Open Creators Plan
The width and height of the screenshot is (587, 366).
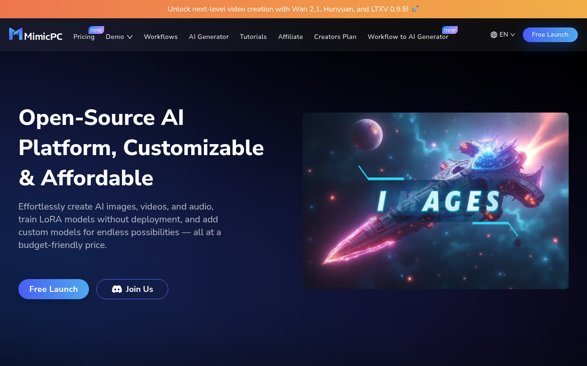[335, 37]
